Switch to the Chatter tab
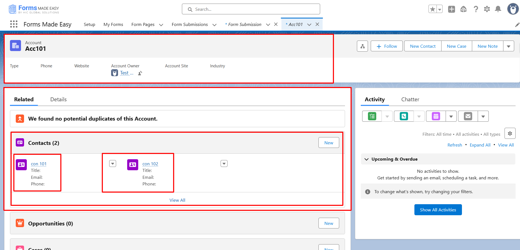The height and width of the screenshot is (250, 520). pyautogui.click(x=410, y=99)
